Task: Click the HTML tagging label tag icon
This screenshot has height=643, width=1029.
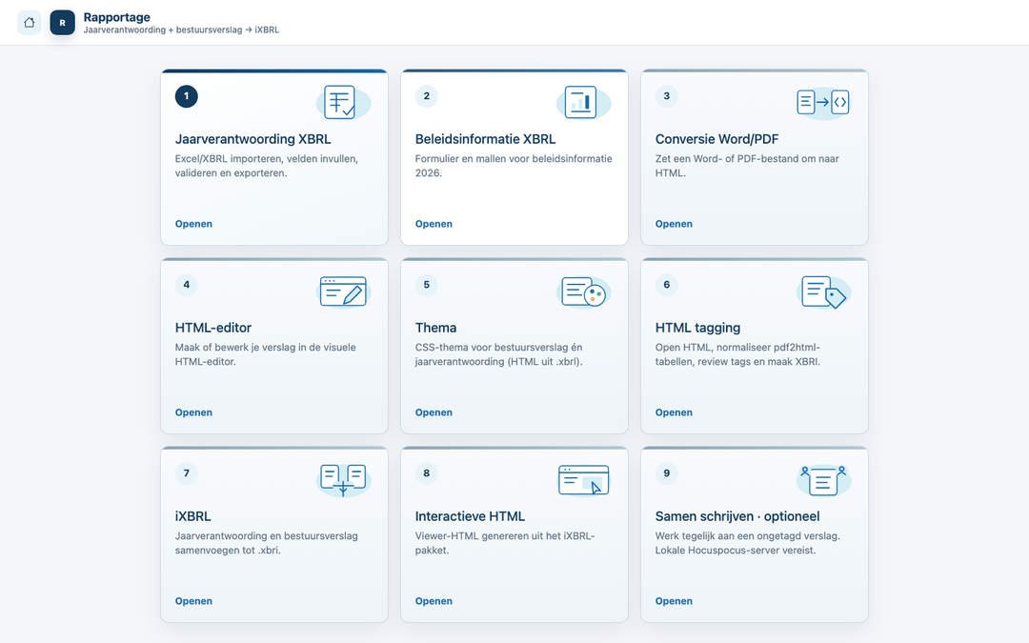Action: (x=823, y=291)
